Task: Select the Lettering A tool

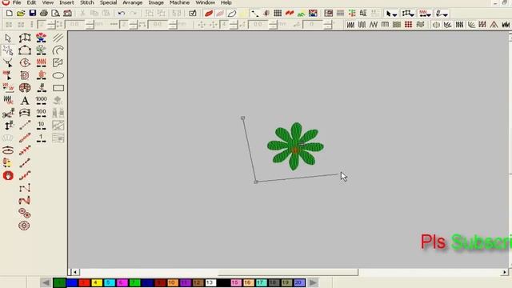Action: (x=25, y=101)
